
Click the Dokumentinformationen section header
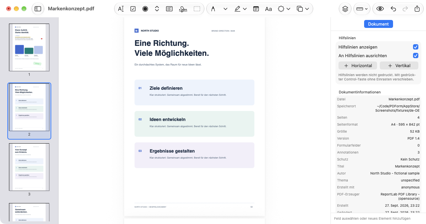pos(360,92)
